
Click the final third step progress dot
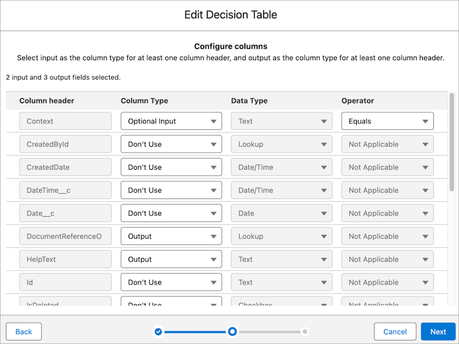305,331
